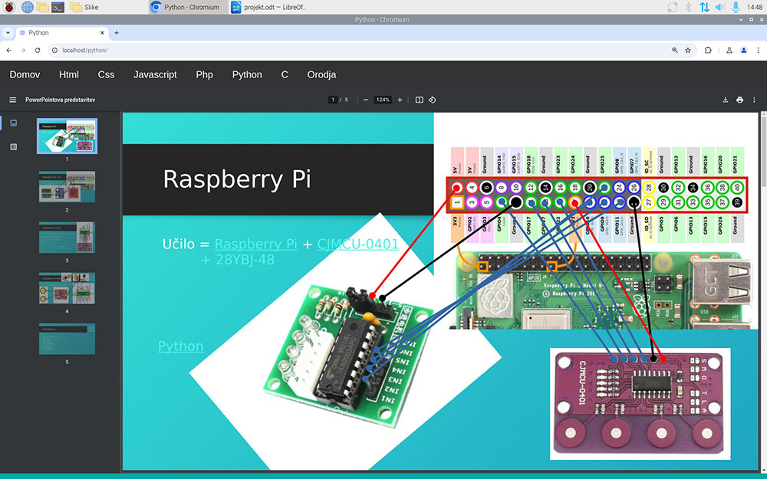This screenshot has height=479, width=767.
Task: View site information for localhost
Action: [54, 51]
